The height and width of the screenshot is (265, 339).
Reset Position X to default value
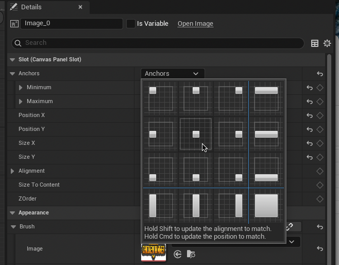pyautogui.click(x=310, y=115)
